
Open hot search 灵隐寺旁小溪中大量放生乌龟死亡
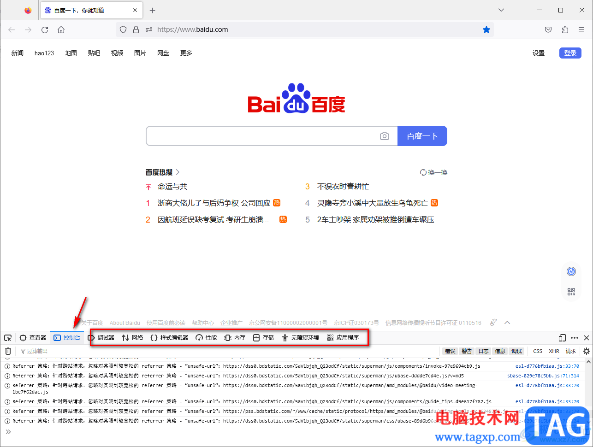373,203
